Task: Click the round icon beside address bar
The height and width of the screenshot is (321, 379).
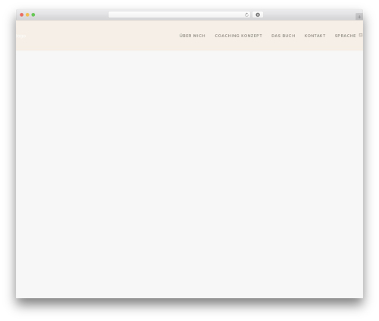Action: coord(258,14)
